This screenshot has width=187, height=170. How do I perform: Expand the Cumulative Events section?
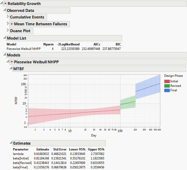coord(8,17)
